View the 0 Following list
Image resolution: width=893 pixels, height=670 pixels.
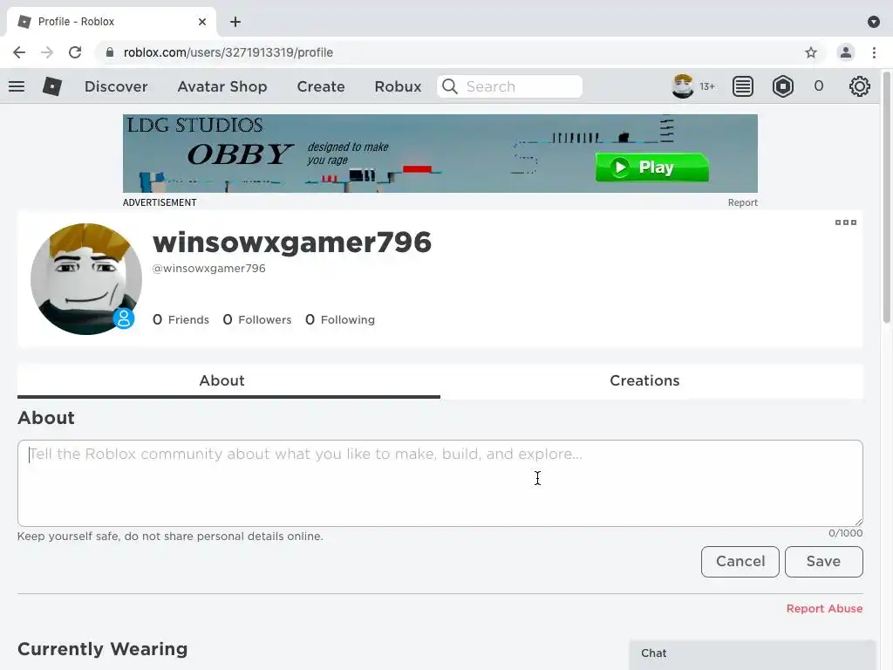click(340, 319)
